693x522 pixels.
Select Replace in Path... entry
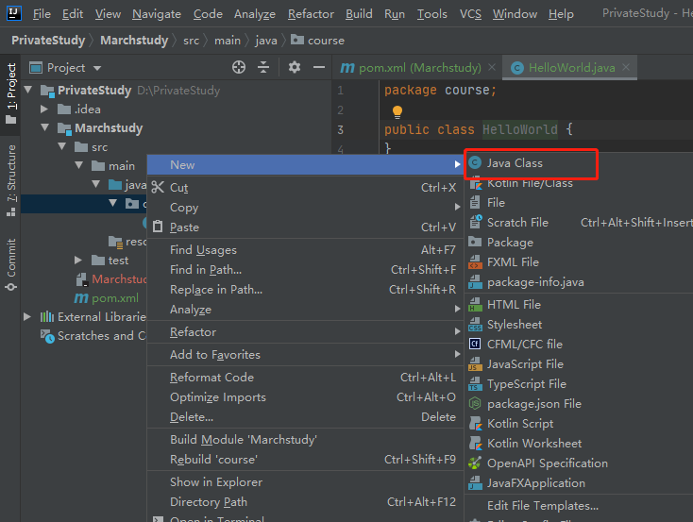click(305, 290)
